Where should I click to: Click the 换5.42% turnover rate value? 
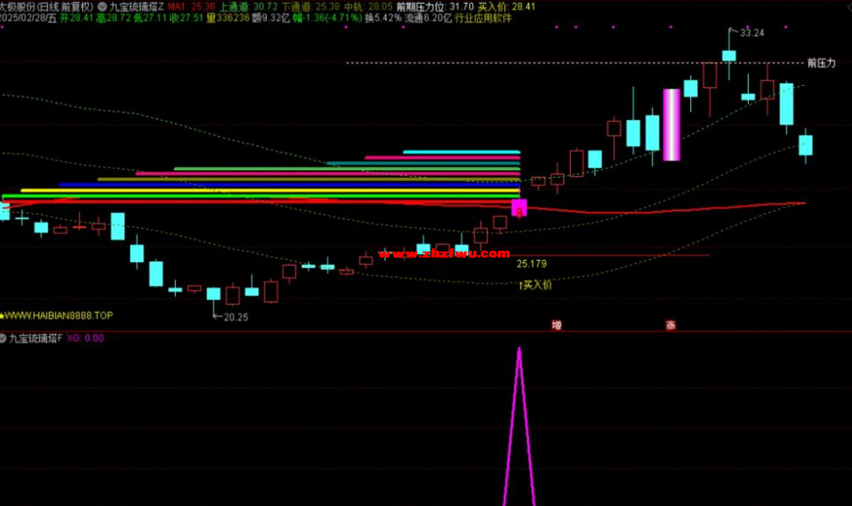coord(383,18)
